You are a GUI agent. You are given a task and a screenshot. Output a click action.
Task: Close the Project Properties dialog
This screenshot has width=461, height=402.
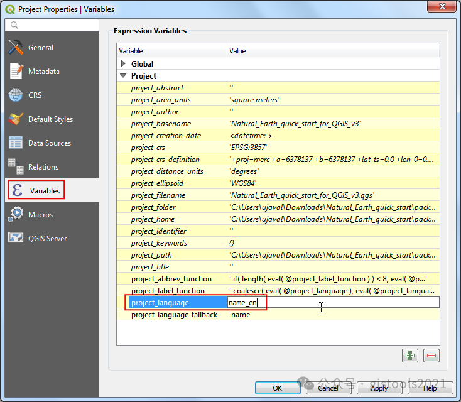click(x=442, y=6)
